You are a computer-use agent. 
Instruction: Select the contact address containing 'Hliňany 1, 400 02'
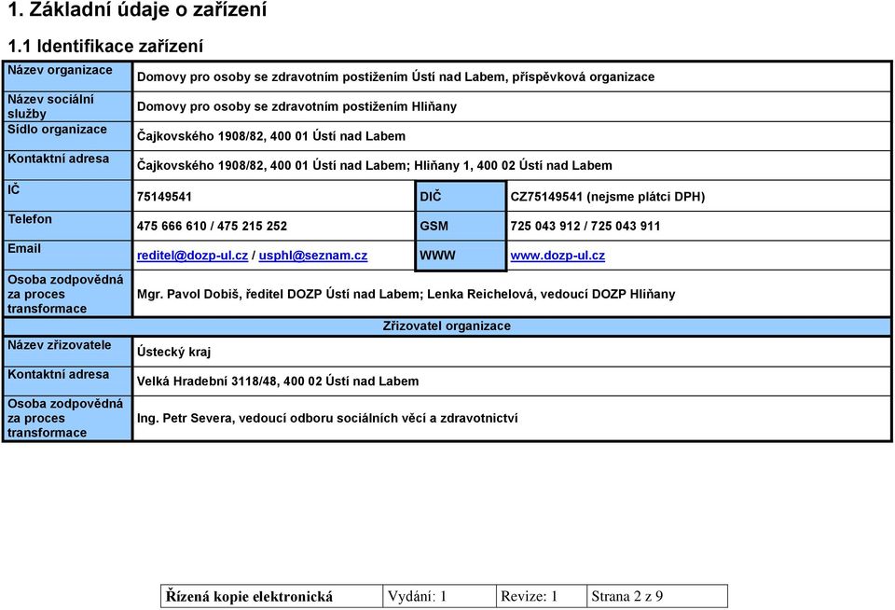(375, 165)
